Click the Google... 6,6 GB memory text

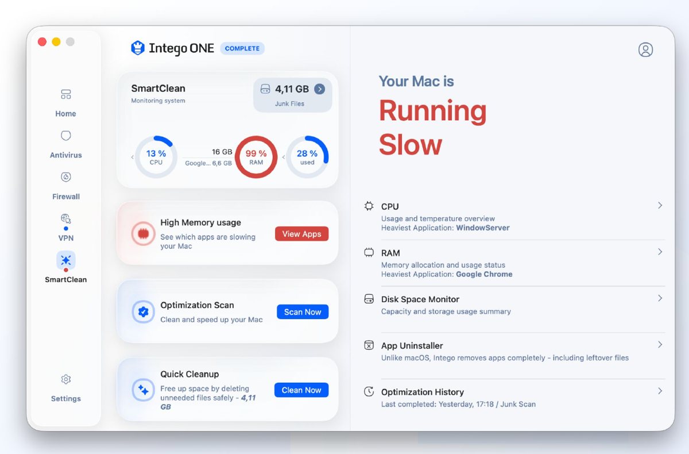pyautogui.click(x=208, y=163)
